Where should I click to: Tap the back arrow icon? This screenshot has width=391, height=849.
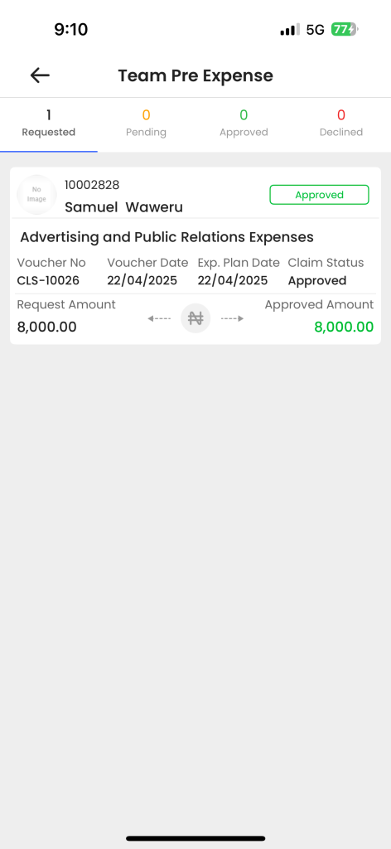pos(40,75)
